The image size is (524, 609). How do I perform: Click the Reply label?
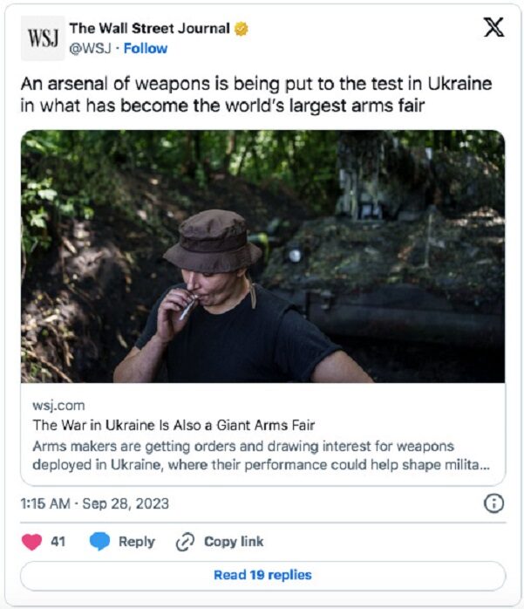pos(137,542)
